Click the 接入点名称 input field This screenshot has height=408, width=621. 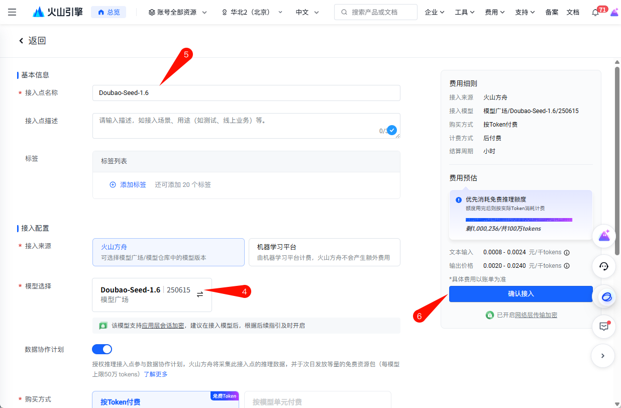coord(246,93)
